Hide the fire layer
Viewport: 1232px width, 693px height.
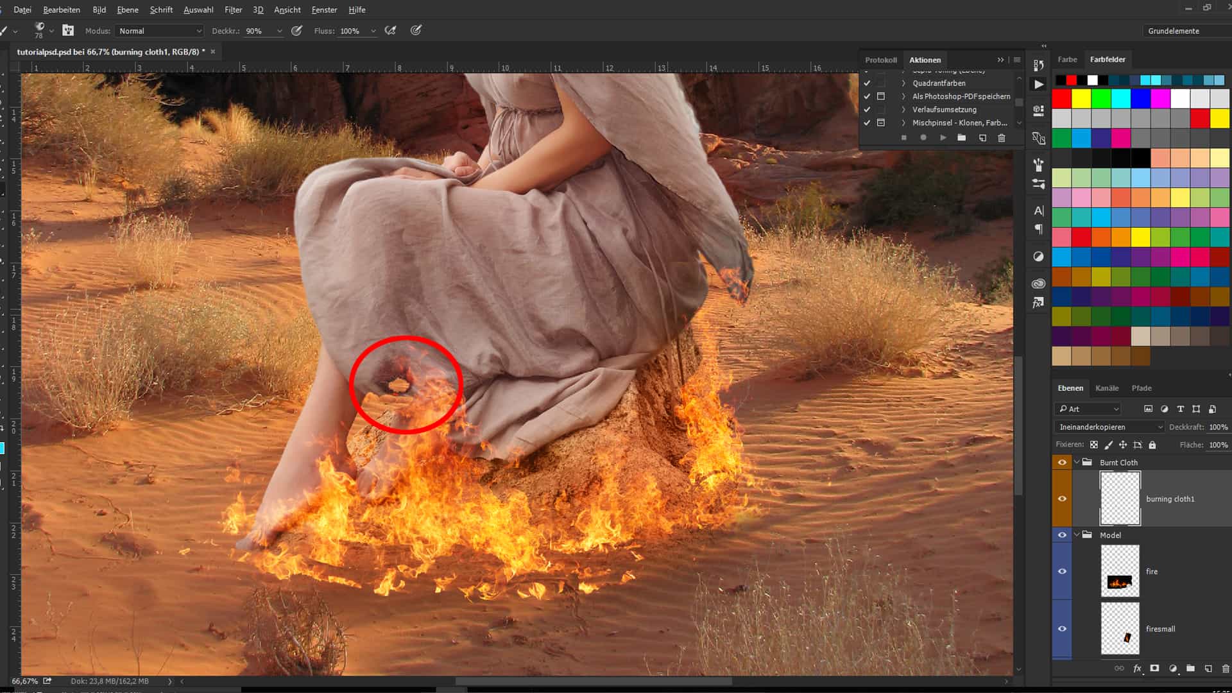(x=1062, y=571)
